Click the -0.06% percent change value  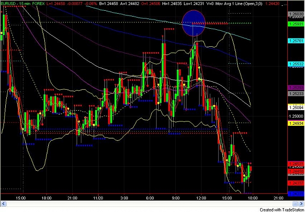pos(90,3)
